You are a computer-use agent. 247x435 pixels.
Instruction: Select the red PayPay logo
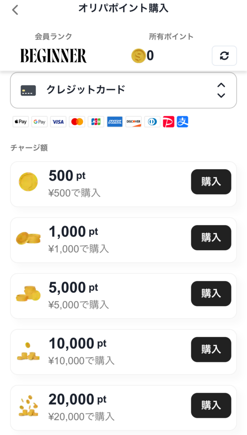pos(169,122)
